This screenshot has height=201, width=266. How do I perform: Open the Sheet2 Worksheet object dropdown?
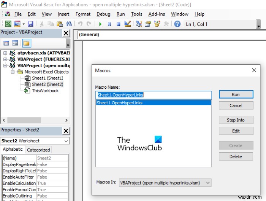pyautogui.click(x=66, y=141)
